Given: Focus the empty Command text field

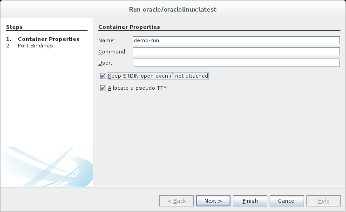Looking at the screenshot, I should pos(236,52).
